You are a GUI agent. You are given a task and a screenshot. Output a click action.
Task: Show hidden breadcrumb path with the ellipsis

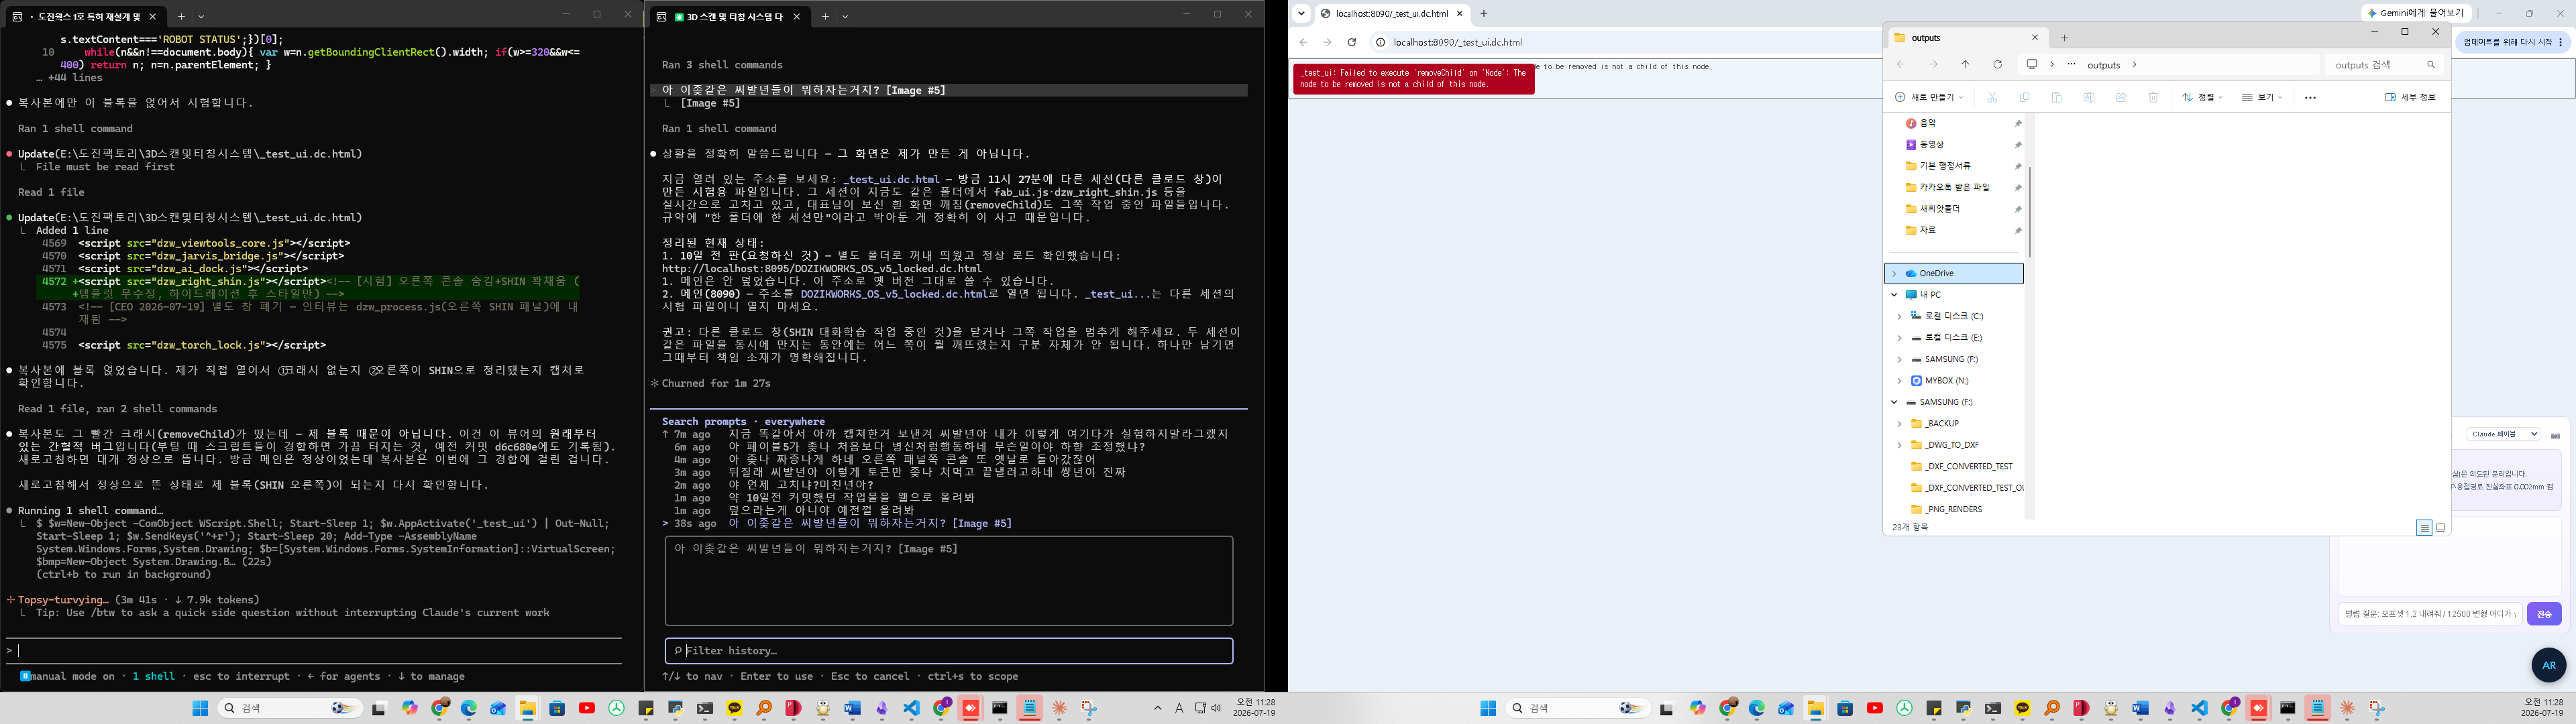tap(2071, 65)
